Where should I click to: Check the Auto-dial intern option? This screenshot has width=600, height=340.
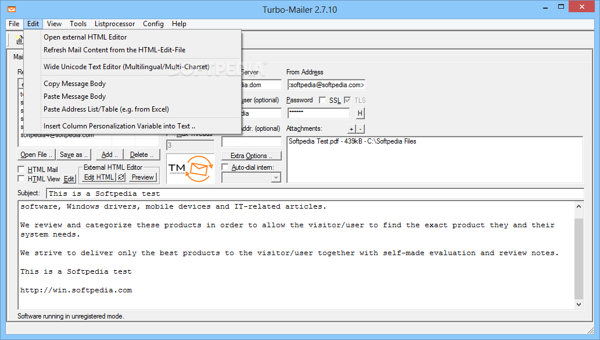tap(225, 167)
